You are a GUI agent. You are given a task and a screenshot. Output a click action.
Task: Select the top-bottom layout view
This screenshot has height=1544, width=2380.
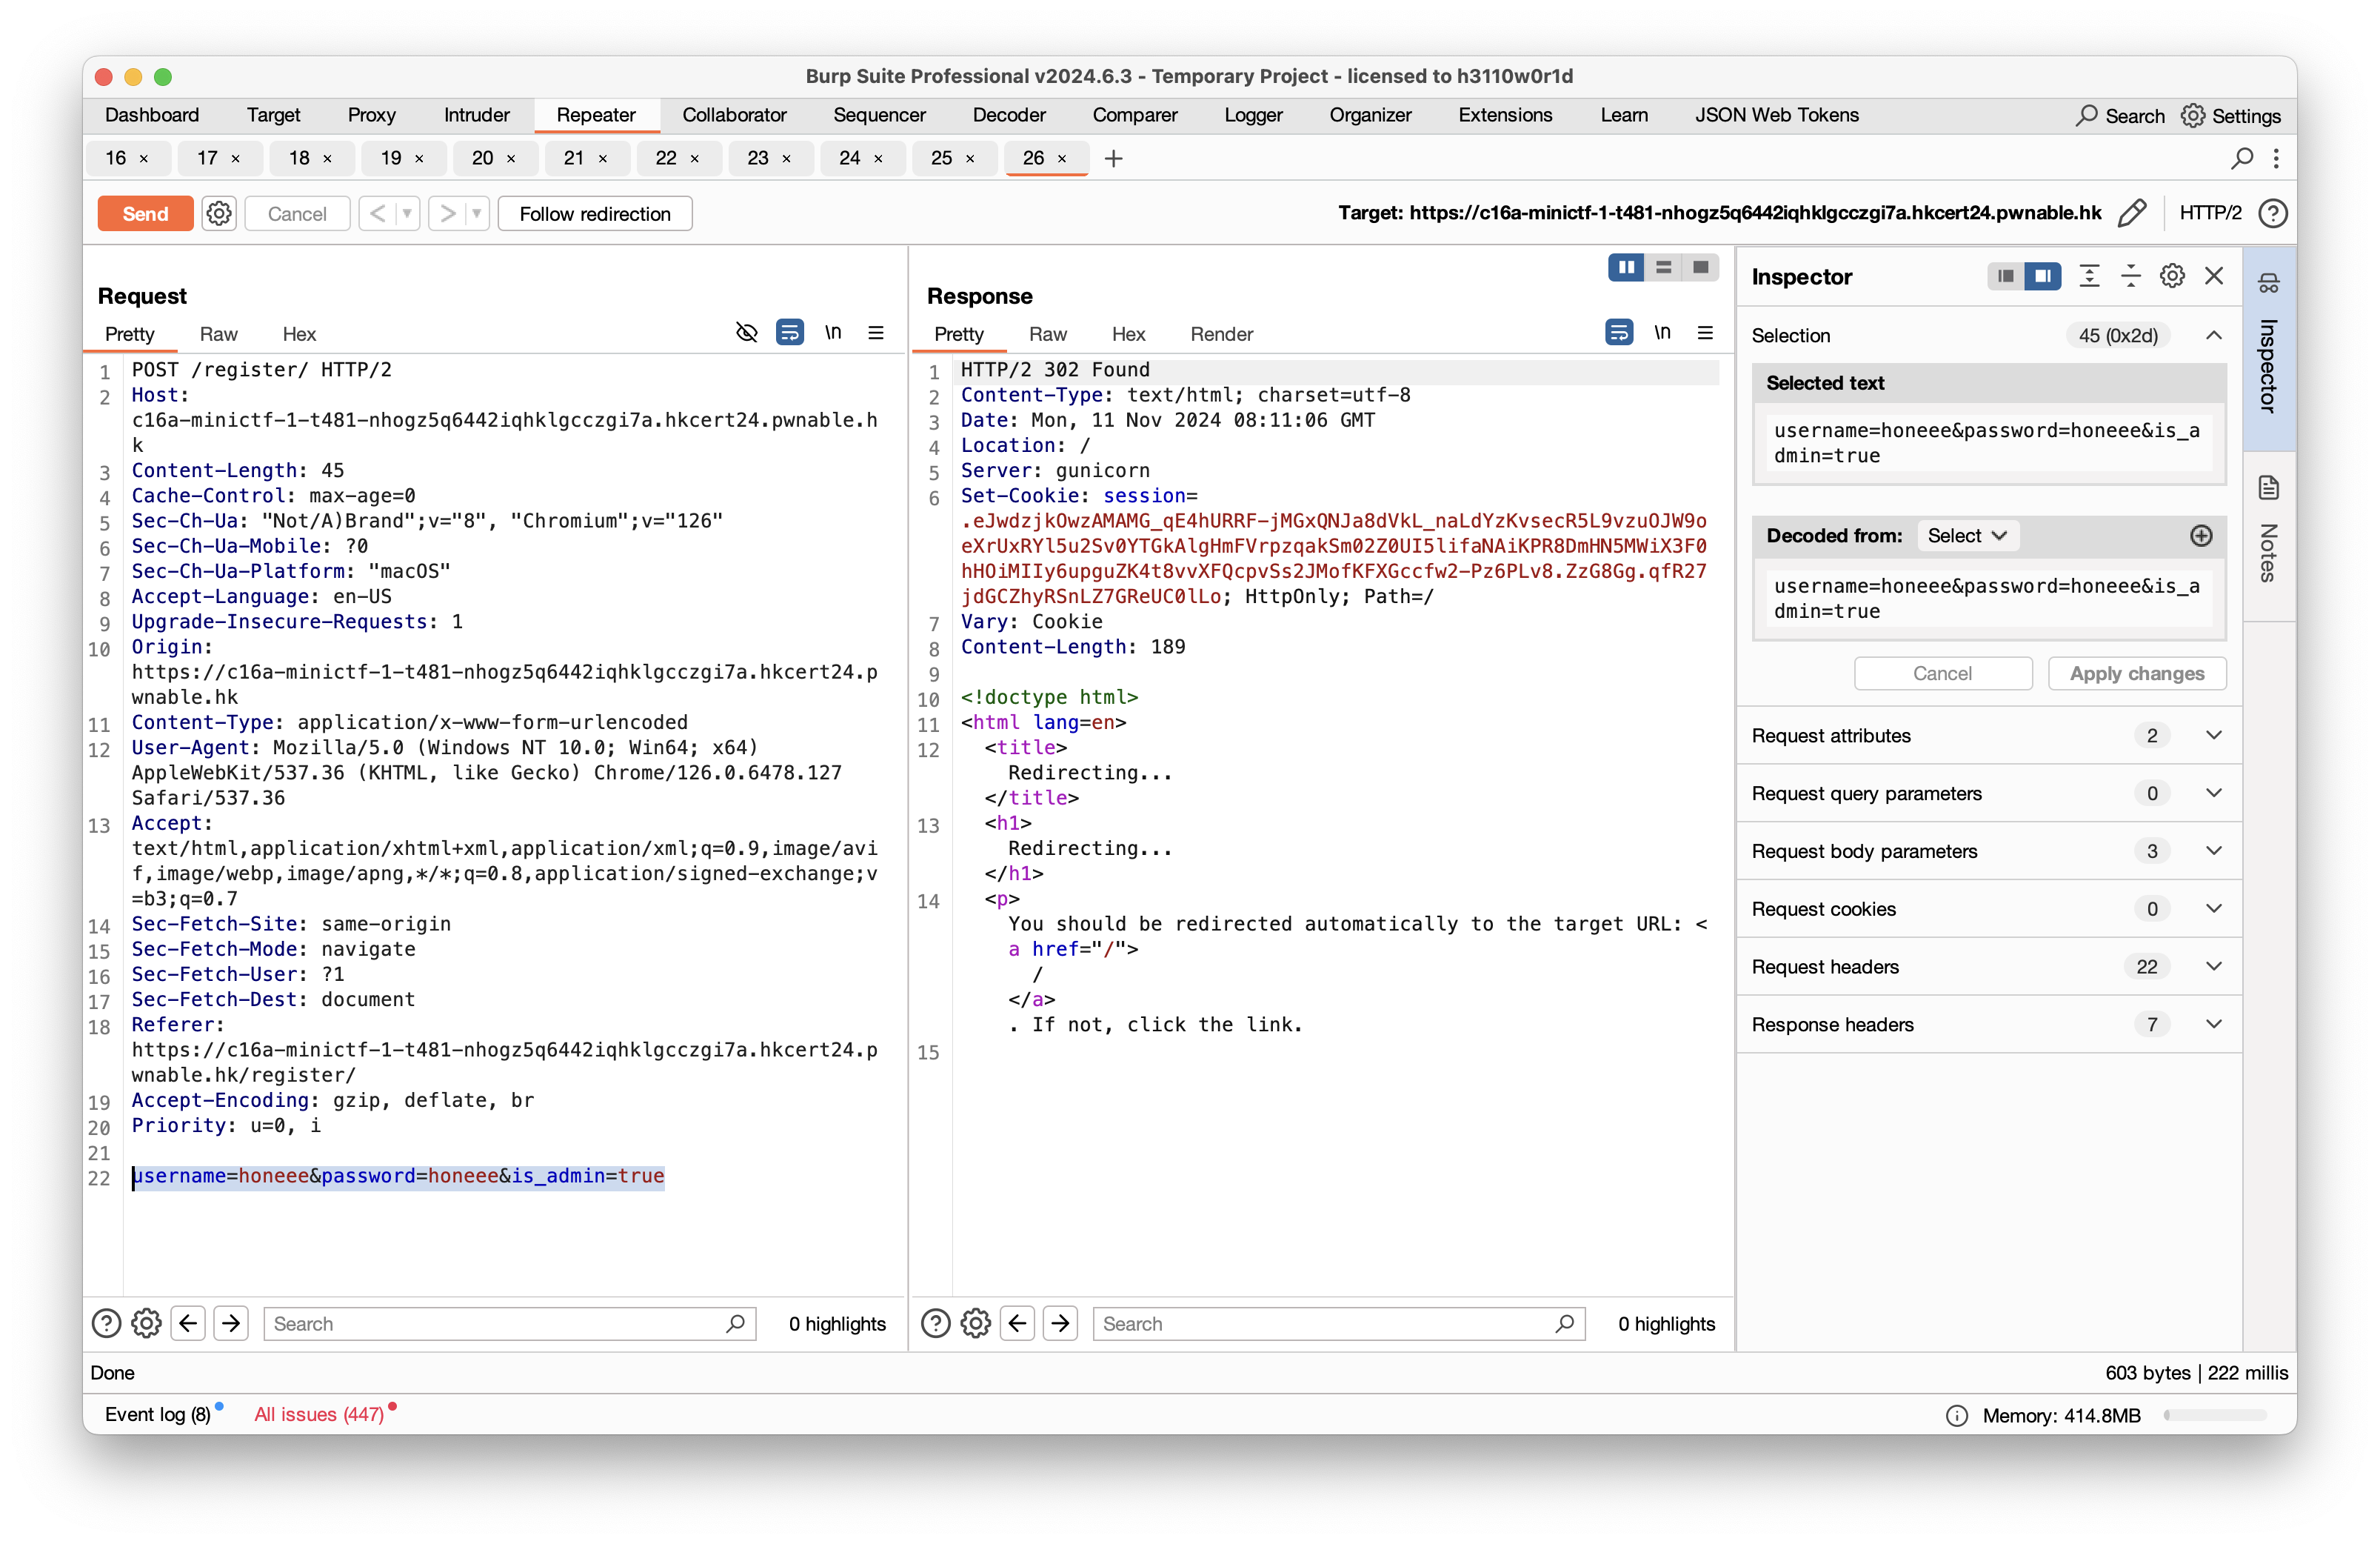point(1662,267)
